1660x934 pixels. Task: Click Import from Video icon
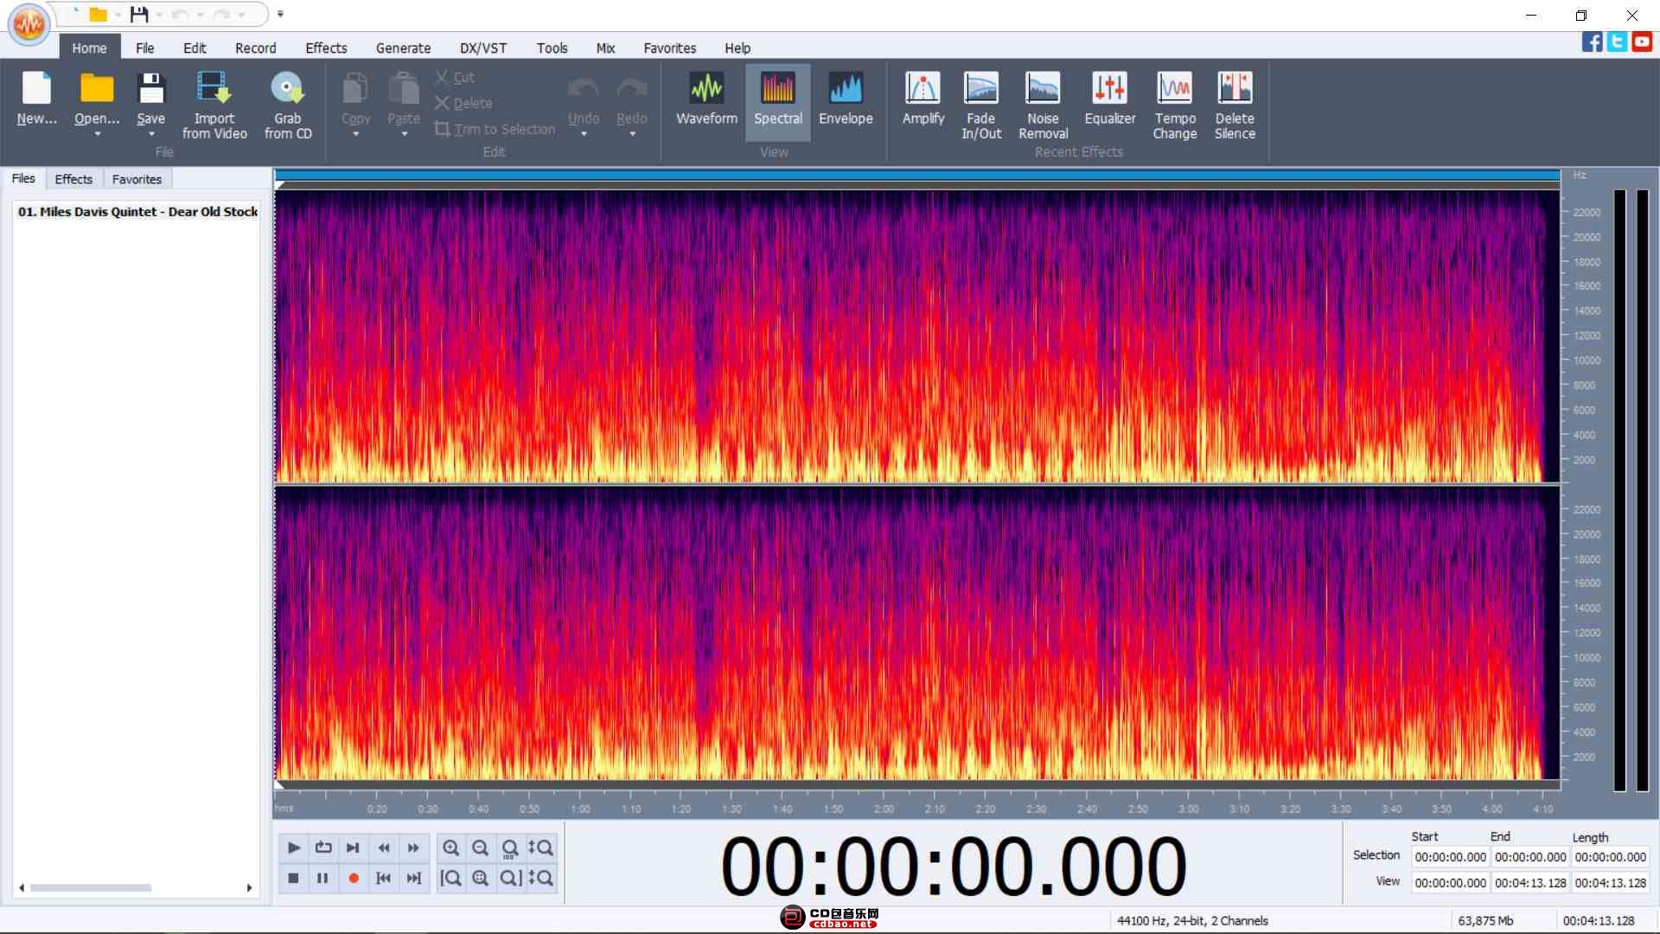point(214,89)
